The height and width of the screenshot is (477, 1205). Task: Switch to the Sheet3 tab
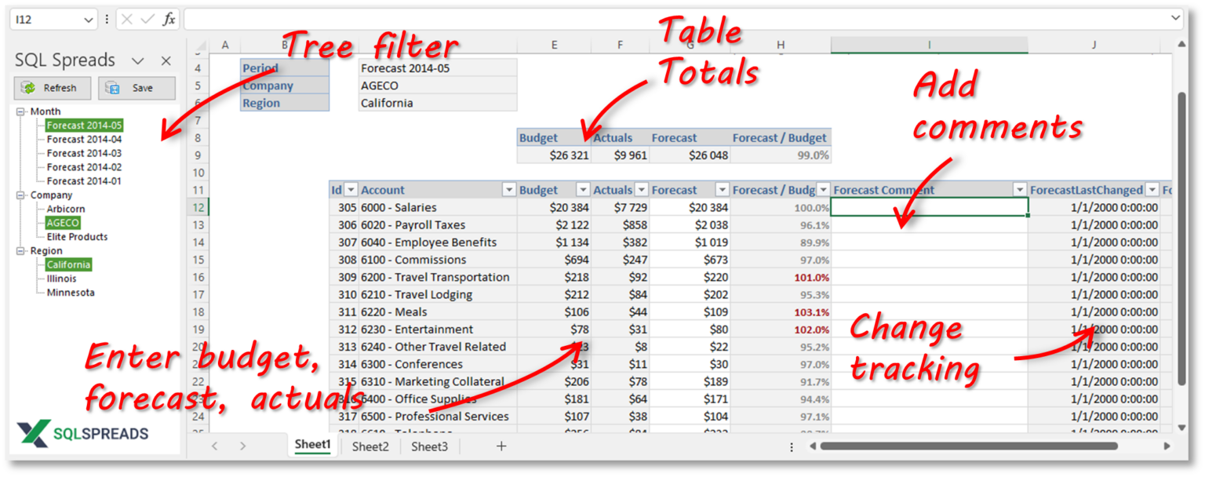[x=429, y=446]
